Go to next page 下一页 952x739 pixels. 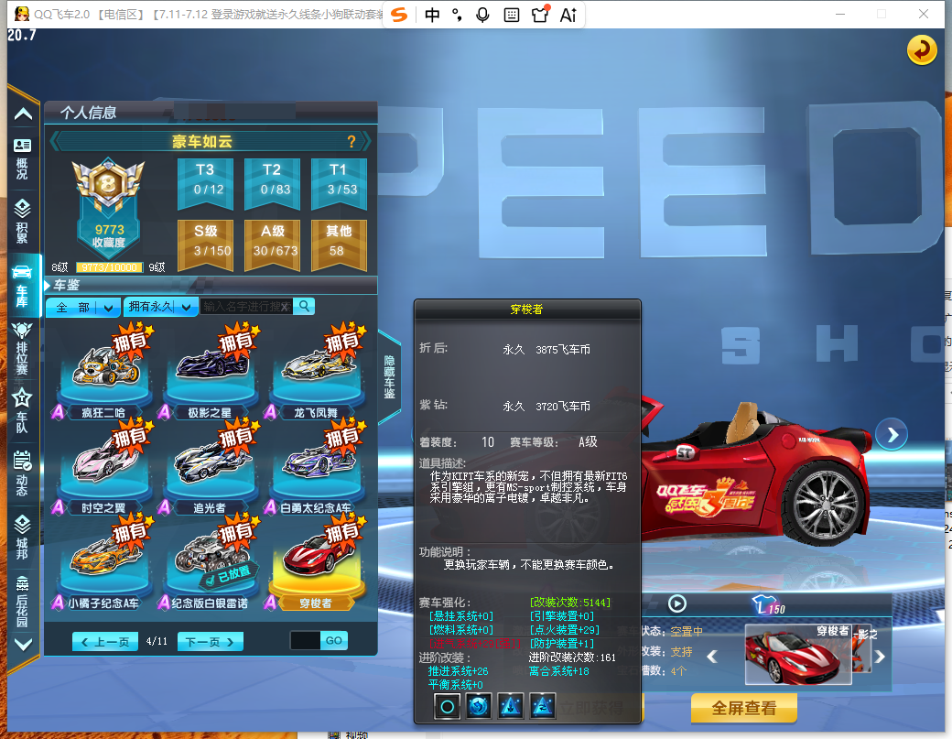pos(210,642)
